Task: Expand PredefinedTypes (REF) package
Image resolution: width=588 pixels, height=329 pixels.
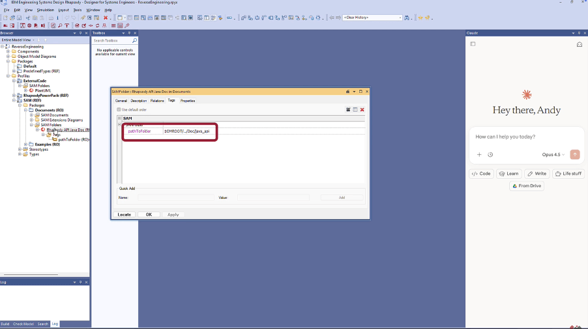Action: click(14, 71)
